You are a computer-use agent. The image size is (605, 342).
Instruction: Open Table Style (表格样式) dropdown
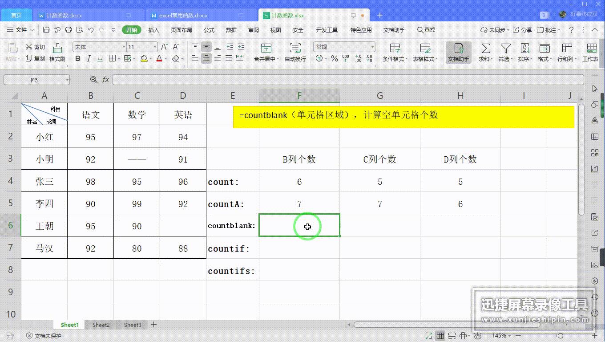[x=425, y=53]
